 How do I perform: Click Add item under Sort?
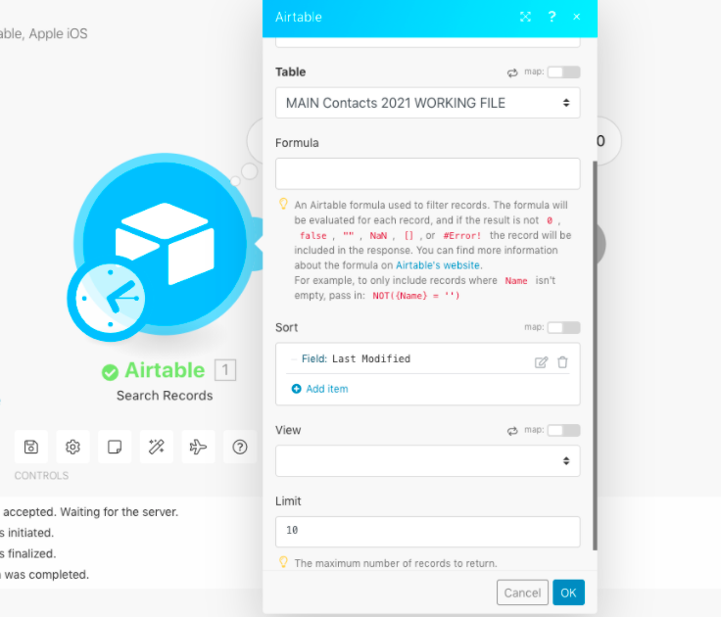320,389
